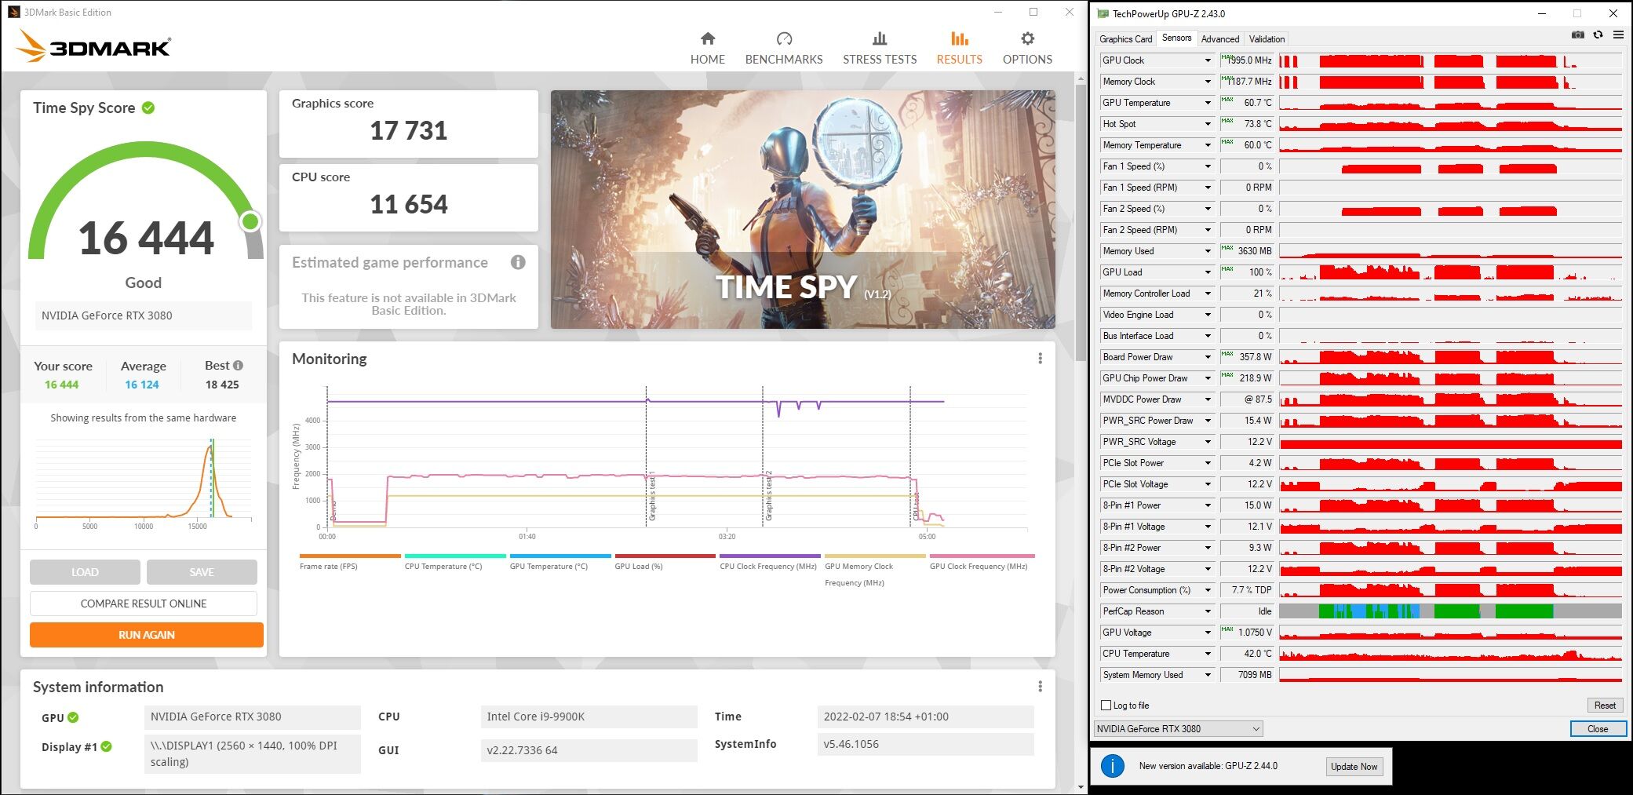
Task: Click the GPU validation green check icon
Action: 73,717
